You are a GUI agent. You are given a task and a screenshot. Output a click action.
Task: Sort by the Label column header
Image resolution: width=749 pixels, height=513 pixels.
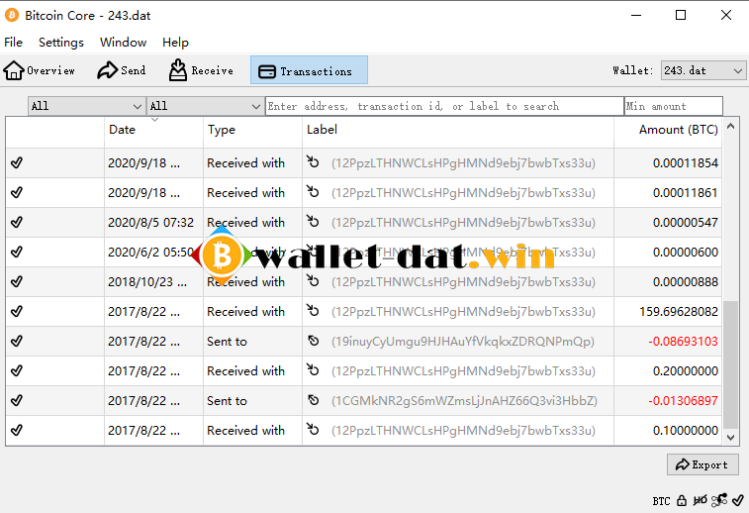click(458, 130)
